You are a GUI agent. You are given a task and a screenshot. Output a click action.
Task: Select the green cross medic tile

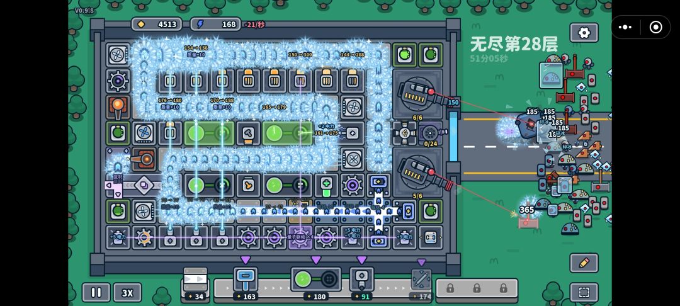(326, 185)
